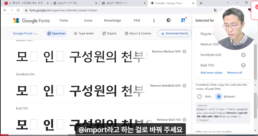Close the first browser tab

[48, 3]
